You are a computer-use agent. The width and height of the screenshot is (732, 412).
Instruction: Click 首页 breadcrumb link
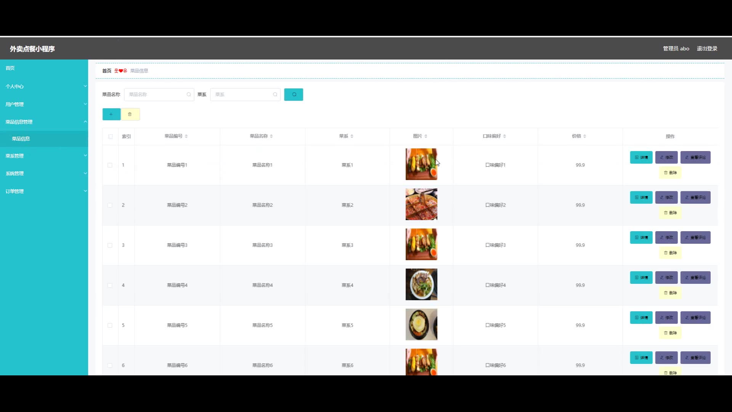pyautogui.click(x=107, y=71)
